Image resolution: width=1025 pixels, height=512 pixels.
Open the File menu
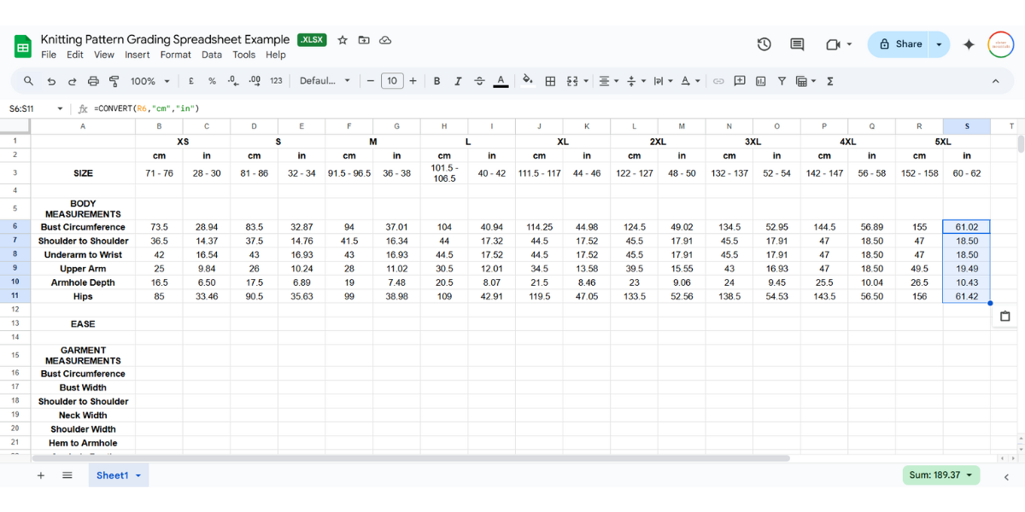click(49, 55)
